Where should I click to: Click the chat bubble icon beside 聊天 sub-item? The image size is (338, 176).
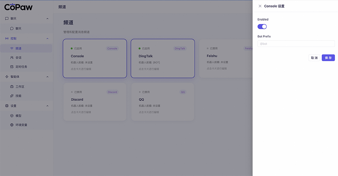tap(12, 29)
